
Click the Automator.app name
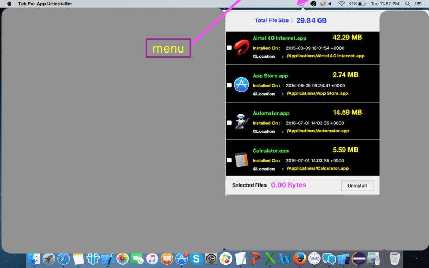(271, 113)
